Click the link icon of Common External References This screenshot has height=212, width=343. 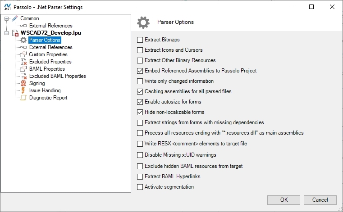(x=23, y=26)
